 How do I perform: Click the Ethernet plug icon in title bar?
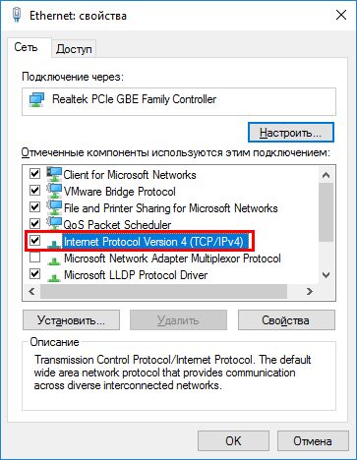point(17,15)
